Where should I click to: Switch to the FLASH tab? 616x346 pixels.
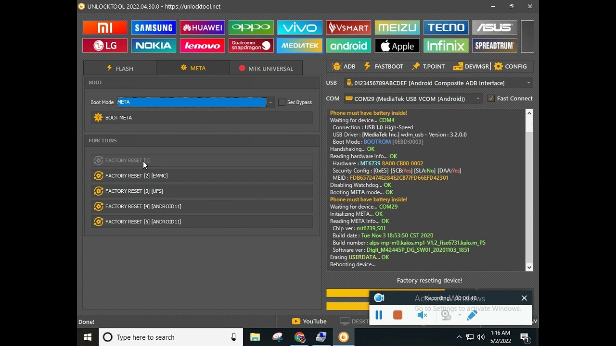point(120,68)
